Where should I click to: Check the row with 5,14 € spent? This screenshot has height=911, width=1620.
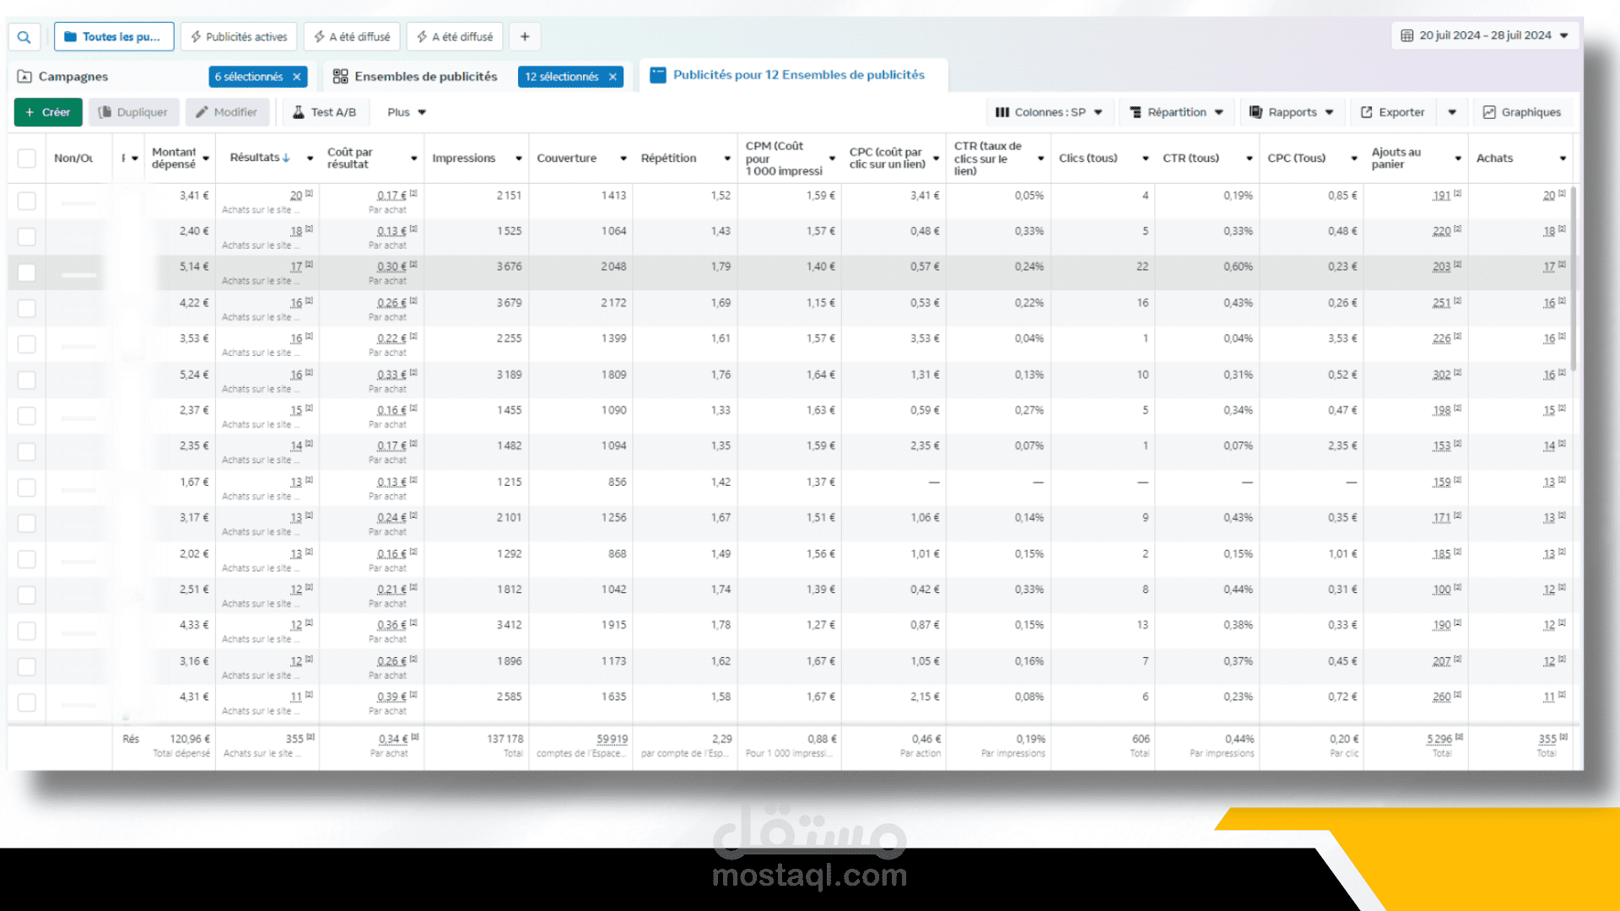(27, 272)
